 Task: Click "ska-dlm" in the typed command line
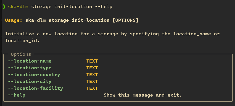click(x=18, y=7)
